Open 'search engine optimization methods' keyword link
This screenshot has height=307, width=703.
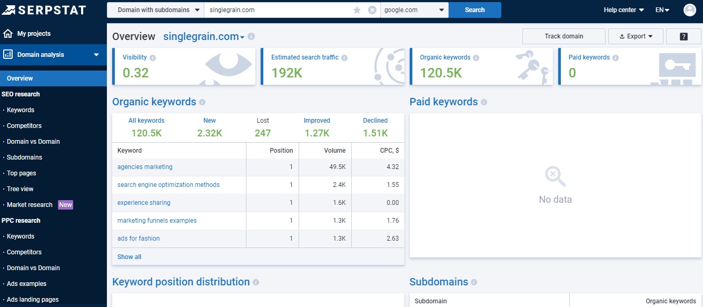tap(169, 185)
